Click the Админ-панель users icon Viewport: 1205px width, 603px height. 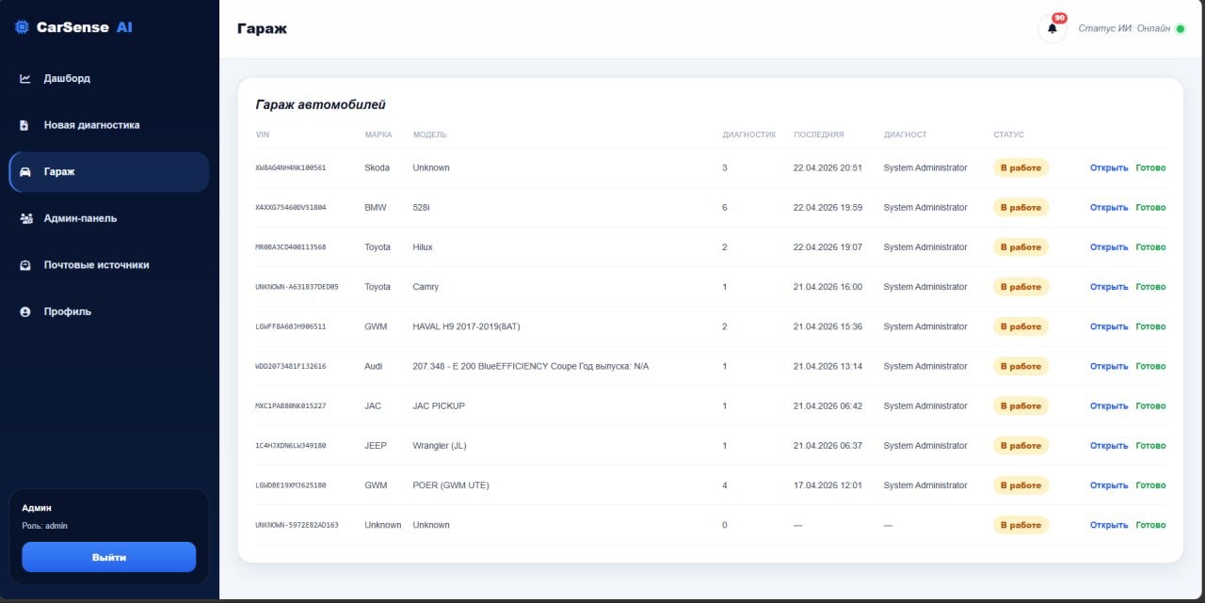point(25,218)
